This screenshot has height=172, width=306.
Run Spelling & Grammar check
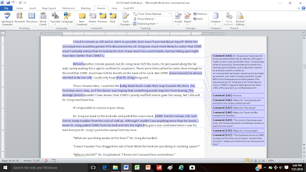click(7, 19)
